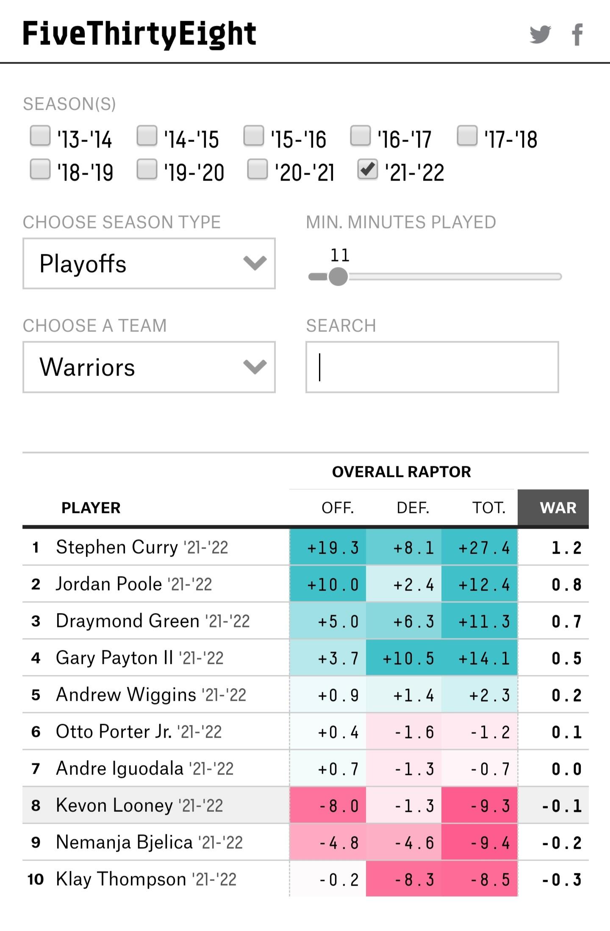Select Jordan Poole's player name

coord(109,584)
